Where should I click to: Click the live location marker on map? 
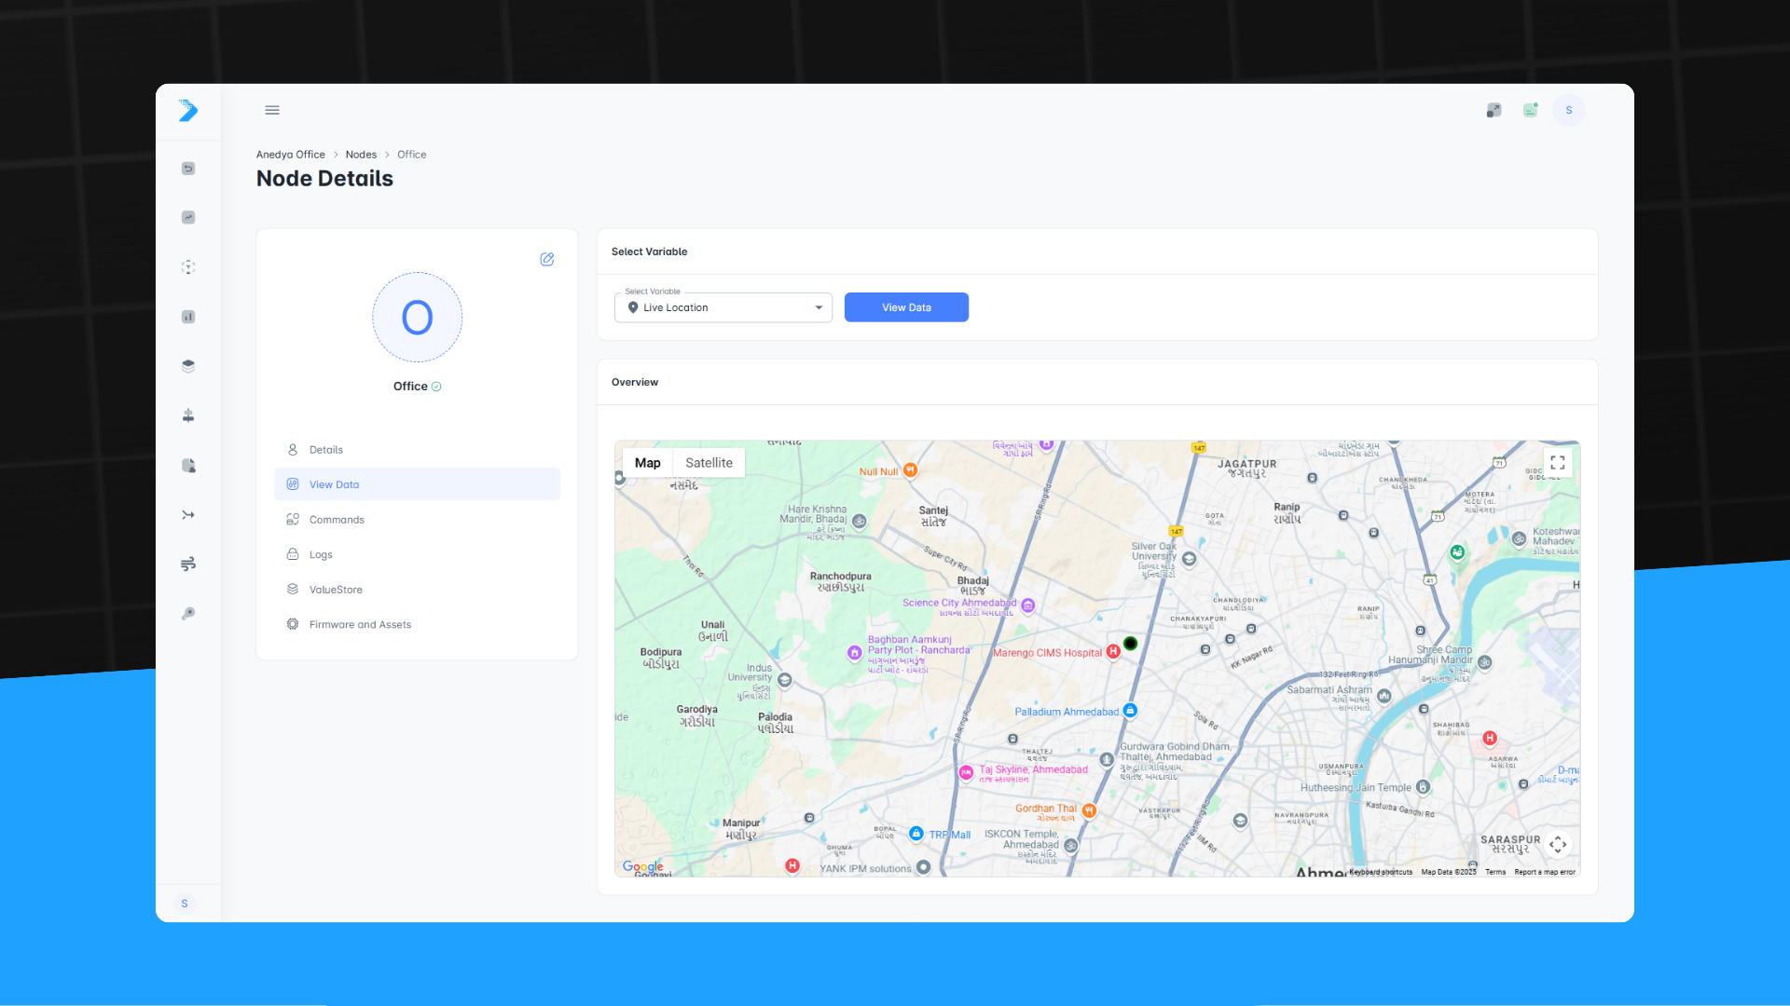point(1130,644)
